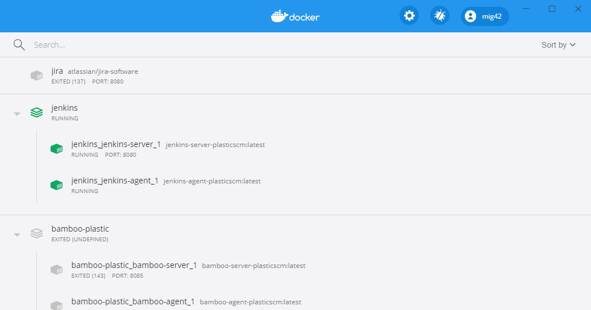
Task: Click jira PORT: 8080 label
Action: (x=108, y=81)
